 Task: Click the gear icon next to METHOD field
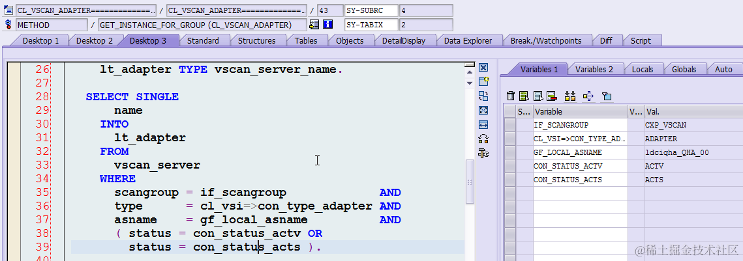pos(8,25)
